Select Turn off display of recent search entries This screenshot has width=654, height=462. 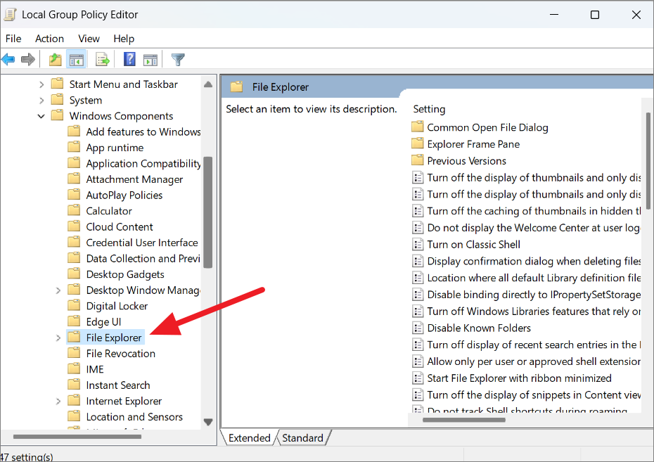click(534, 345)
